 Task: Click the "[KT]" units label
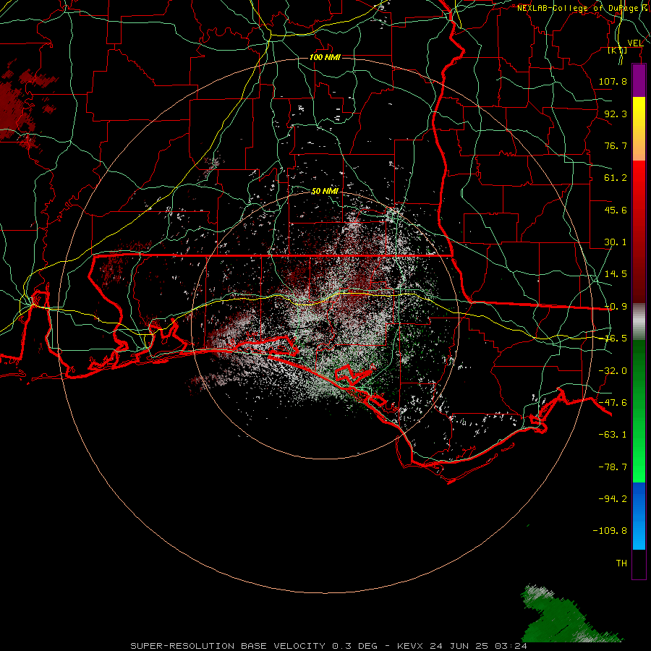click(x=618, y=50)
